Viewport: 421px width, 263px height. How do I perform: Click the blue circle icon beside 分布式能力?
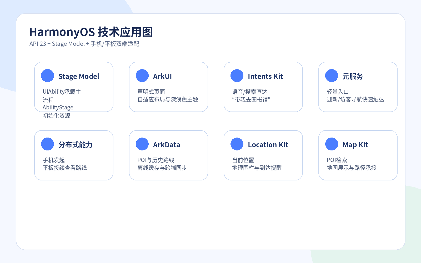coord(48,144)
